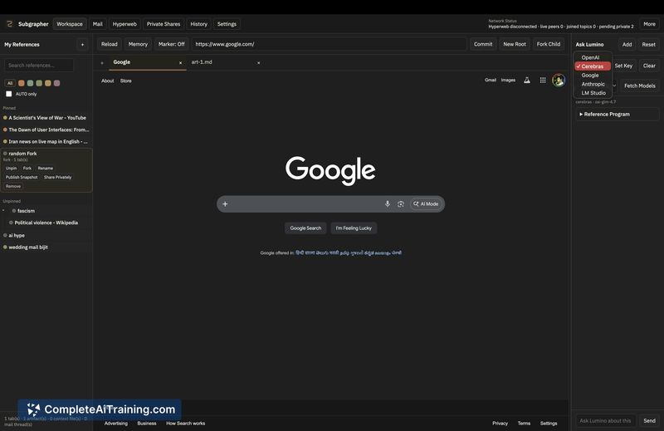
Task: Open a new tab with plus icon
Action: (102, 63)
